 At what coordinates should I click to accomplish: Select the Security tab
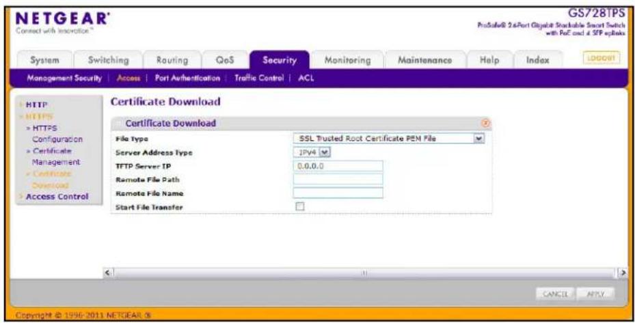tap(280, 60)
